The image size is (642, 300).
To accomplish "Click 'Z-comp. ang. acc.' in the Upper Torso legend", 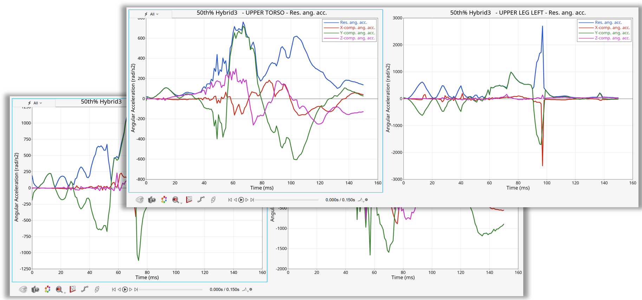I will click(x=357, y=38).
